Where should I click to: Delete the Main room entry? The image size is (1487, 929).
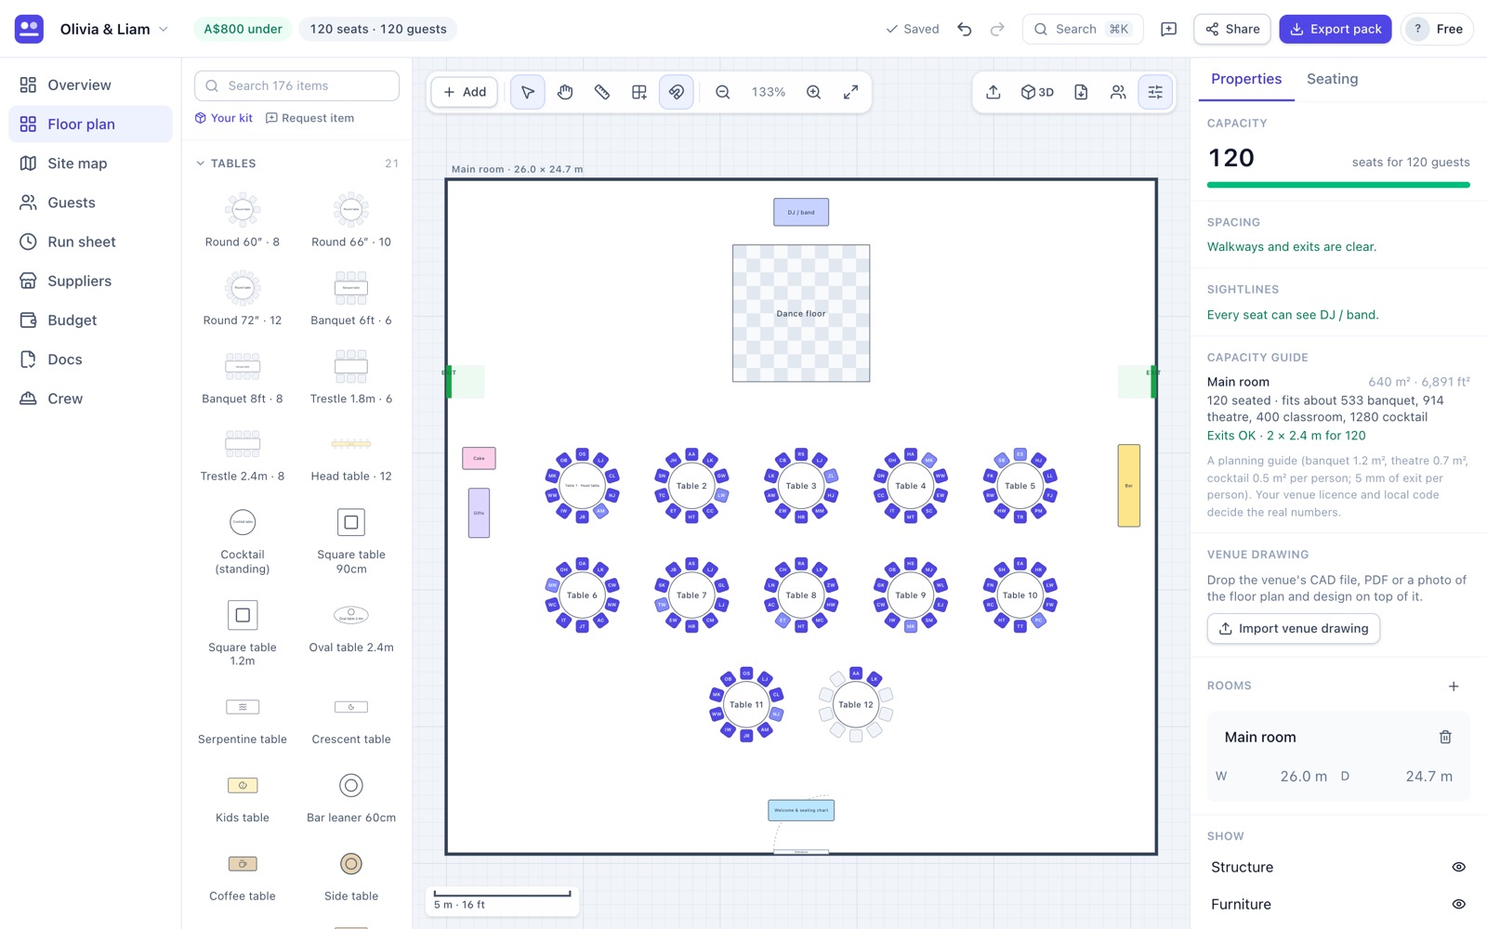pyautogui.click(x=1445, y=737)
